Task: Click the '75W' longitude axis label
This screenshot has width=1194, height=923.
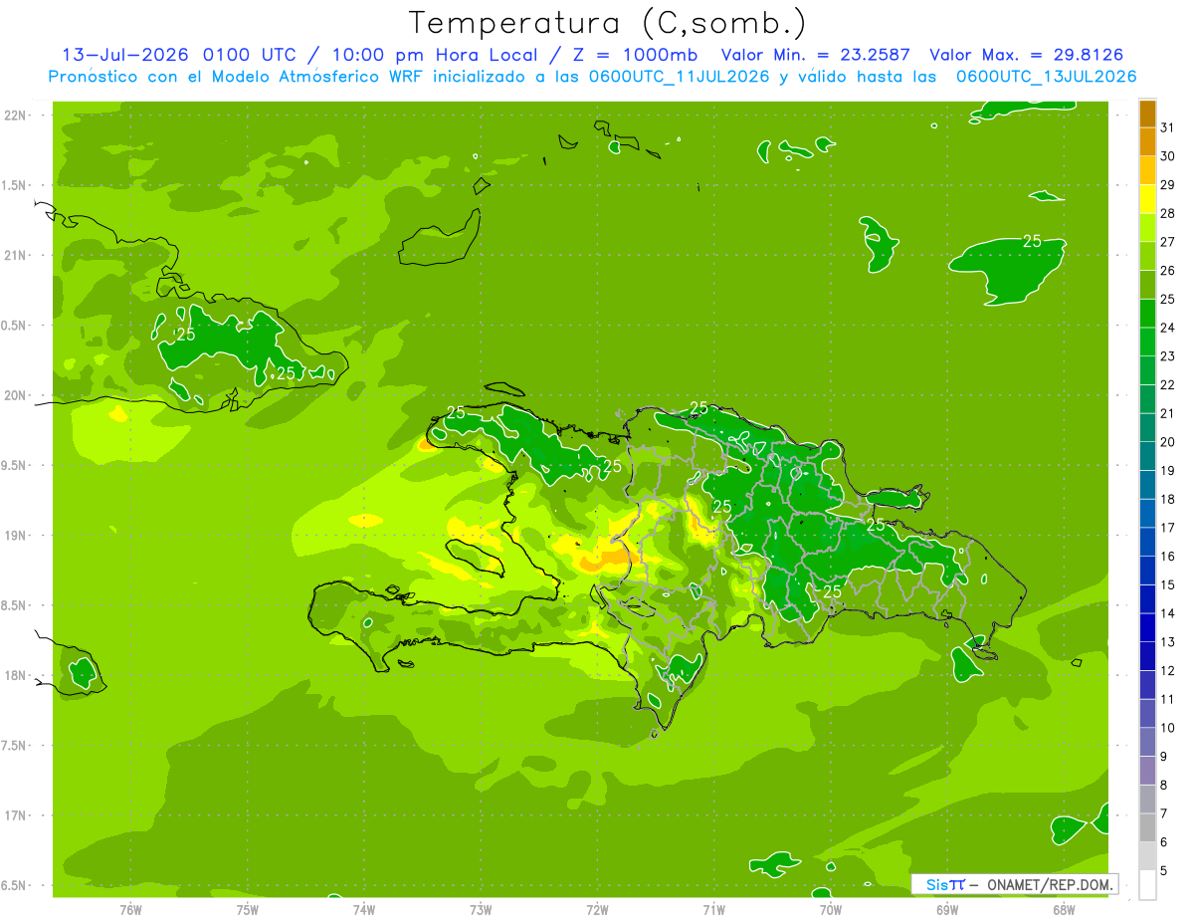Action: [248, 910]
